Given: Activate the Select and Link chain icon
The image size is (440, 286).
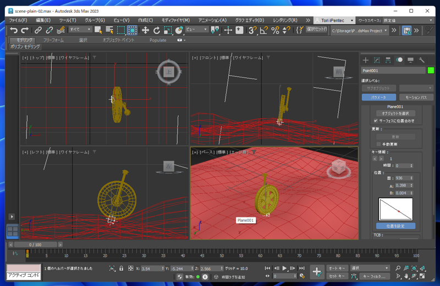Looking at the screenshot, I should (x=38, y=30).
